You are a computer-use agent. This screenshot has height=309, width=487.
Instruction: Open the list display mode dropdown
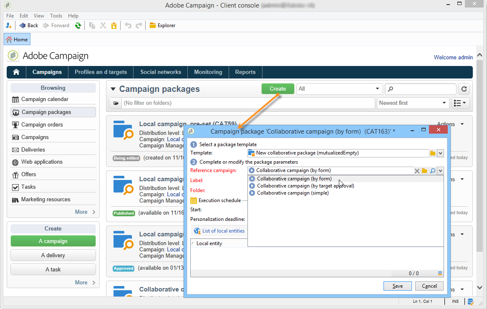point(460,103)
